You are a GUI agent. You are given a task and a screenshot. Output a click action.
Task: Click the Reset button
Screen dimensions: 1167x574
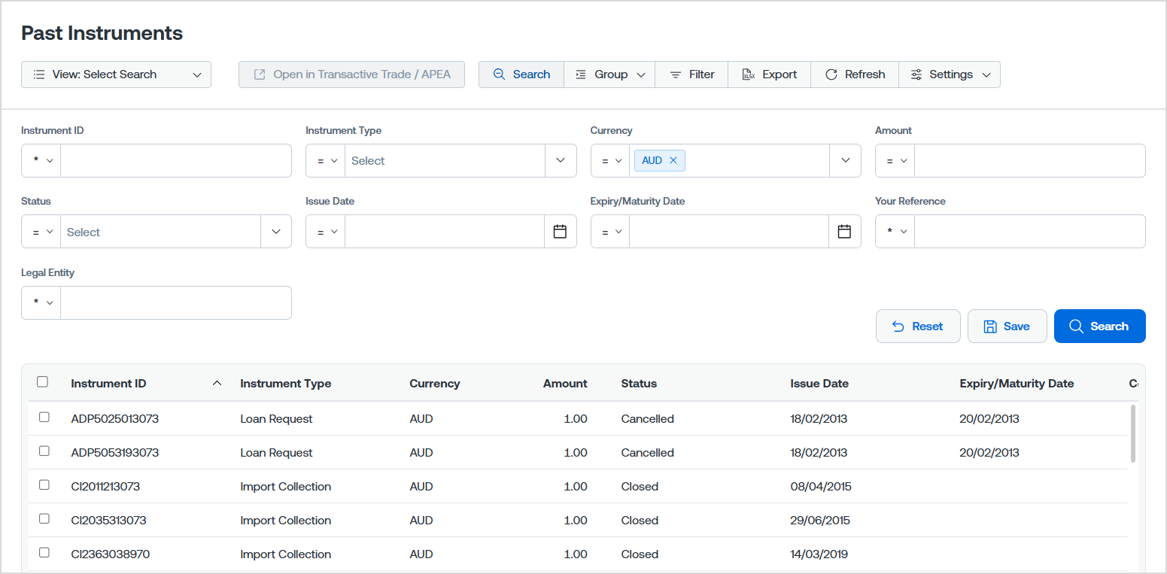pos(918,326)
